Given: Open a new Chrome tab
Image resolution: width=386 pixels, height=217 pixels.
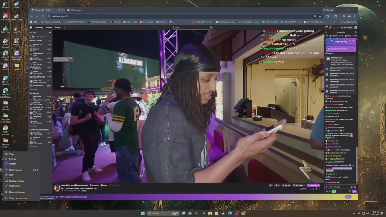Looking at the screenshot, I should (x=104, y=10).
